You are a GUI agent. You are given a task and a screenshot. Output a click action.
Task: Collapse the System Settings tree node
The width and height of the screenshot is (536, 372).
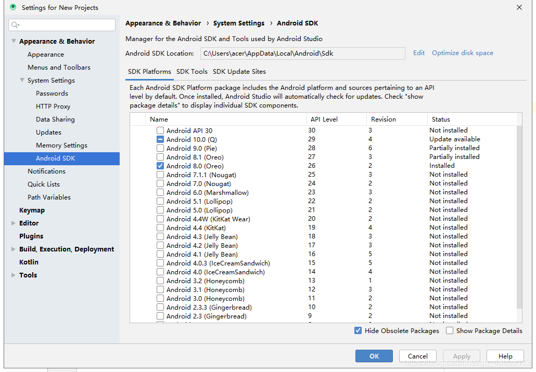(22, 81)
